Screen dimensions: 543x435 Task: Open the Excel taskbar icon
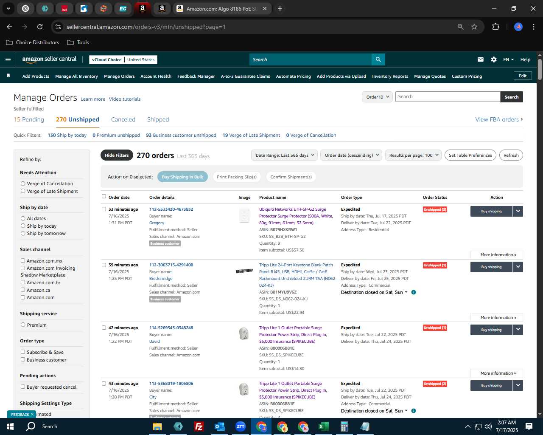[323, 427]
